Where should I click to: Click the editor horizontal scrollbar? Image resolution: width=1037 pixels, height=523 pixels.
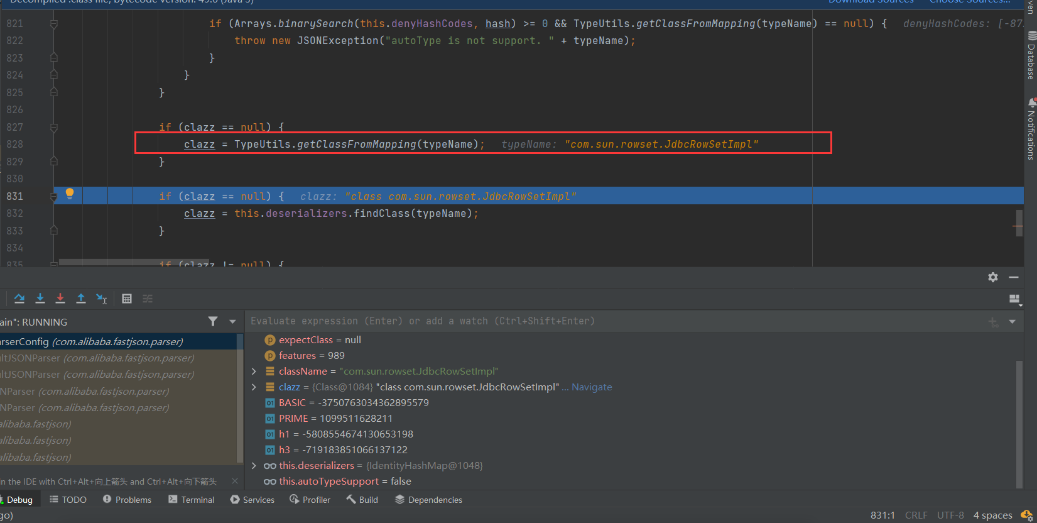(134, 261)
